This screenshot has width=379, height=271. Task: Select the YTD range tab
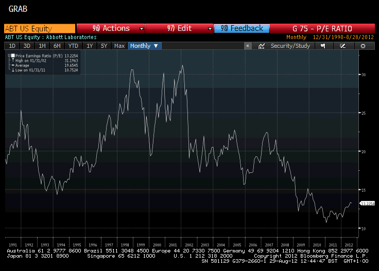73,46
